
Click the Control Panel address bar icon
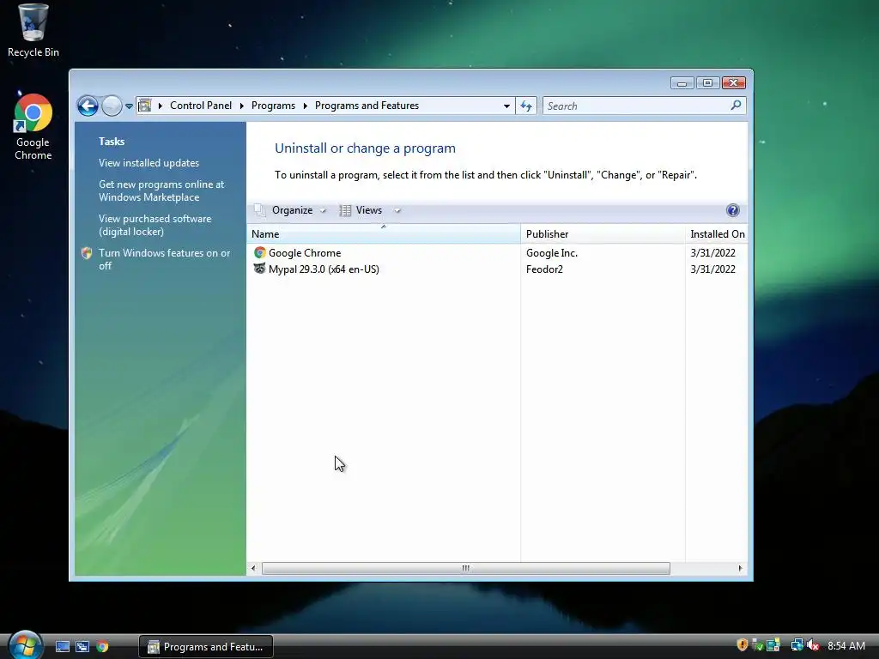[144, 106]
